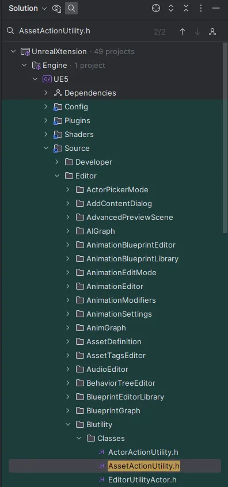Go to next search match arrow
Viewport: 228px width, 487px height.
point(197,32)
